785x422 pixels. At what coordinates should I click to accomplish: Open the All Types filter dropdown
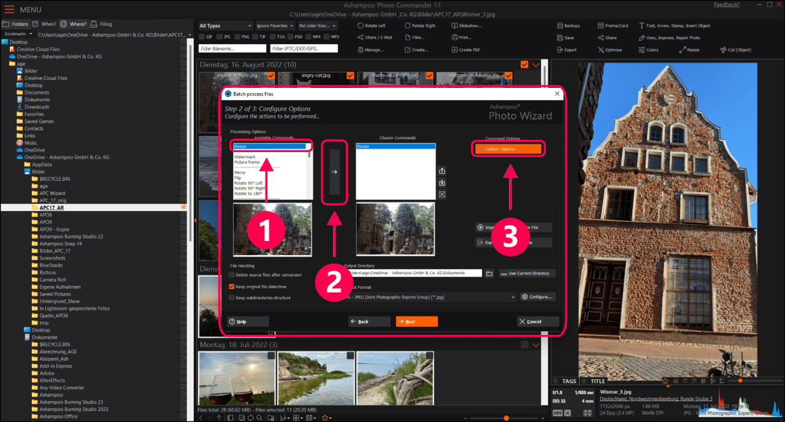click(225, 26)
